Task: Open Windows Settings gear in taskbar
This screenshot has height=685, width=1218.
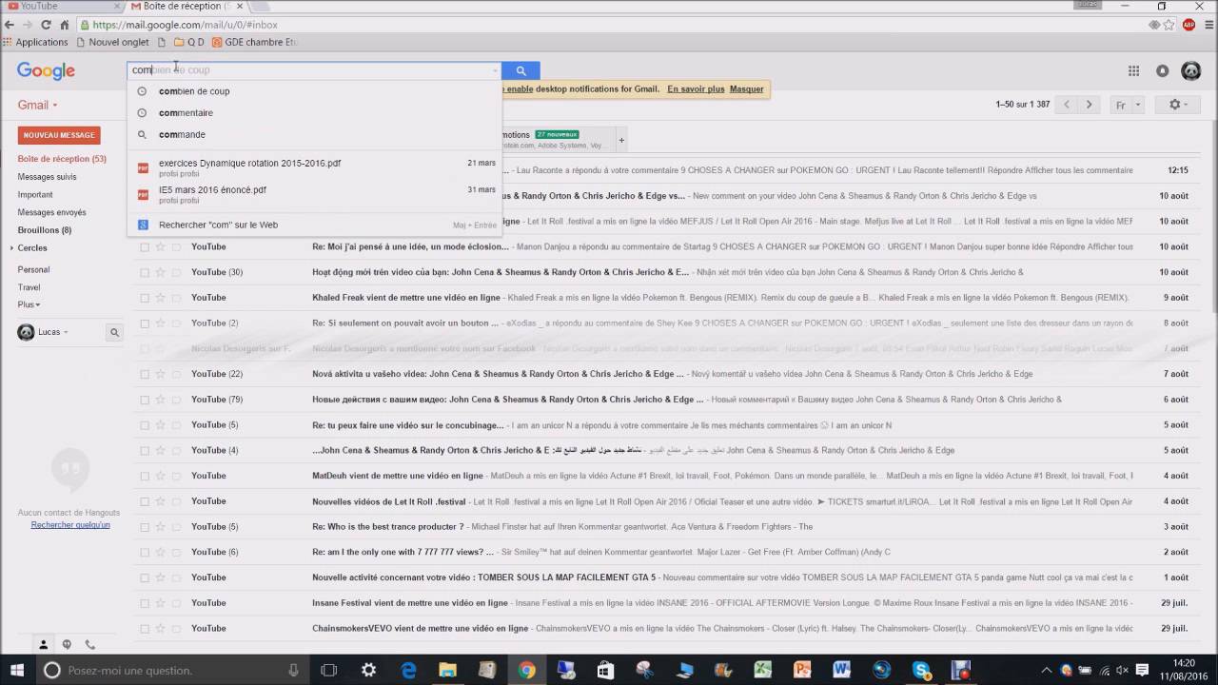Action: pyautogui.click(x=368, y=670)
